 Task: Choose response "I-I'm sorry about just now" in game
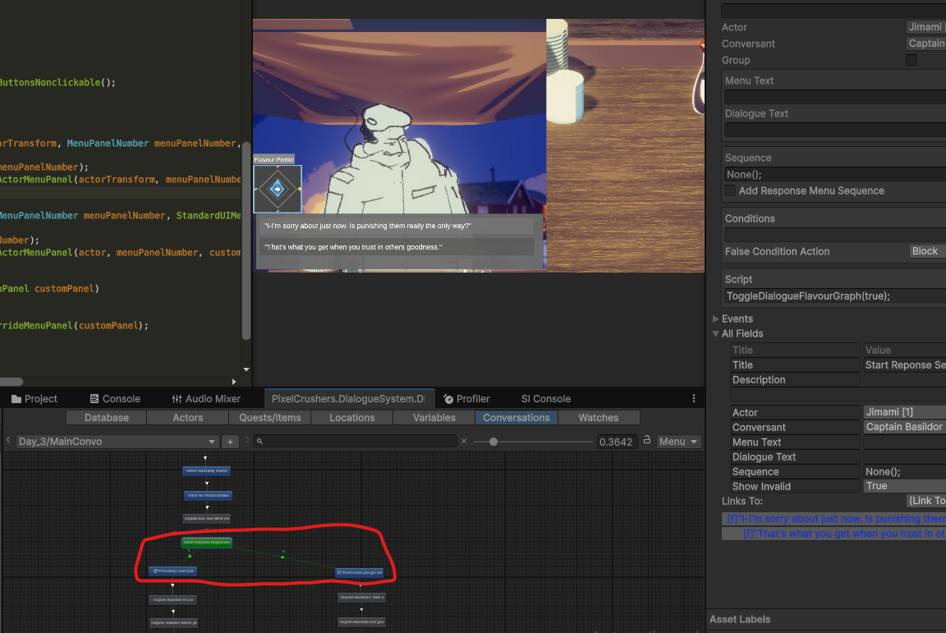click(x=397, y=226)
